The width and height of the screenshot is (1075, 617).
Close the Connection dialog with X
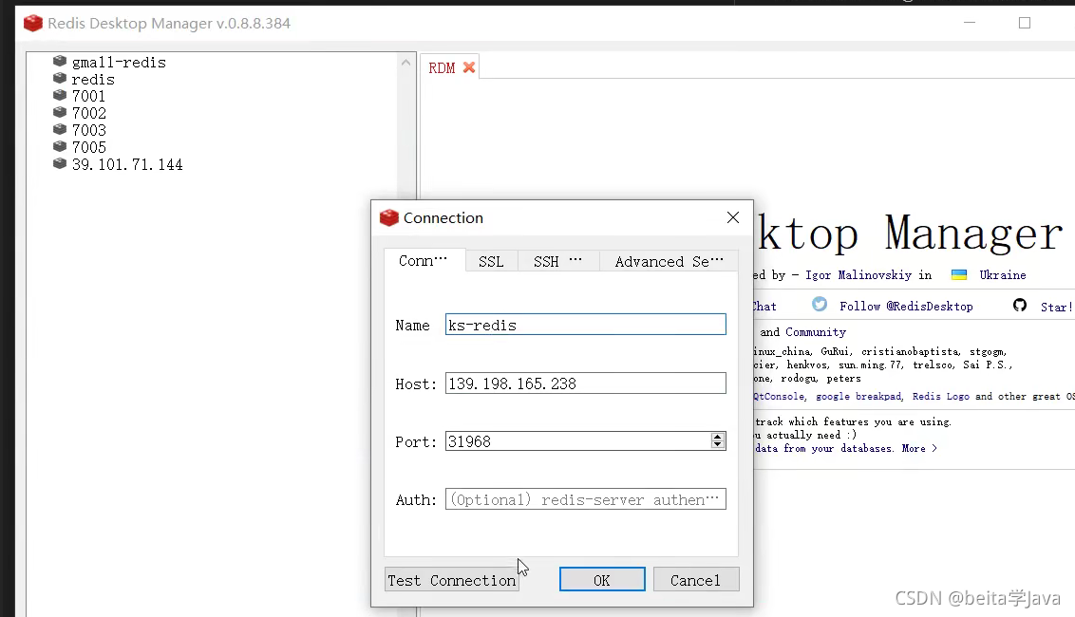(733, 217)
